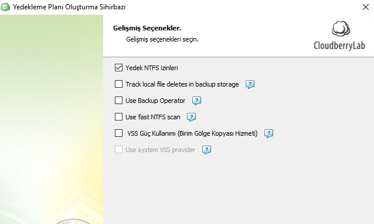
Task: Show help for Use fast NTFS scan
Action: pyautogui.click(x=191, y=117)
